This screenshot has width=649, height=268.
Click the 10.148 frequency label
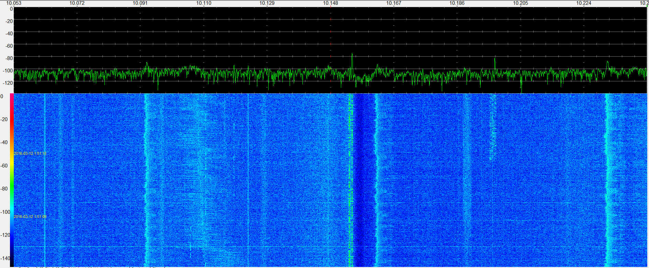coord(330,3)
